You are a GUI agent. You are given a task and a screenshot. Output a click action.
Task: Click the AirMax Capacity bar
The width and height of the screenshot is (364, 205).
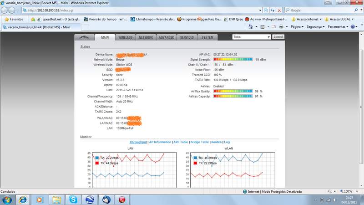(233, 96)
